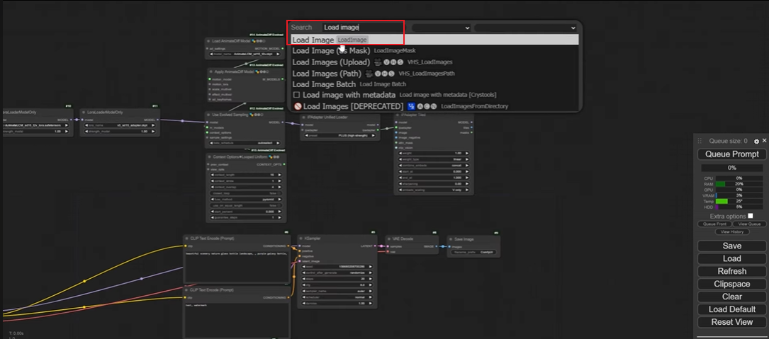This screenshot has width=769, height=339.
Task: Click the red deprecated sign on Load Images
Action: tap(297, 106)
